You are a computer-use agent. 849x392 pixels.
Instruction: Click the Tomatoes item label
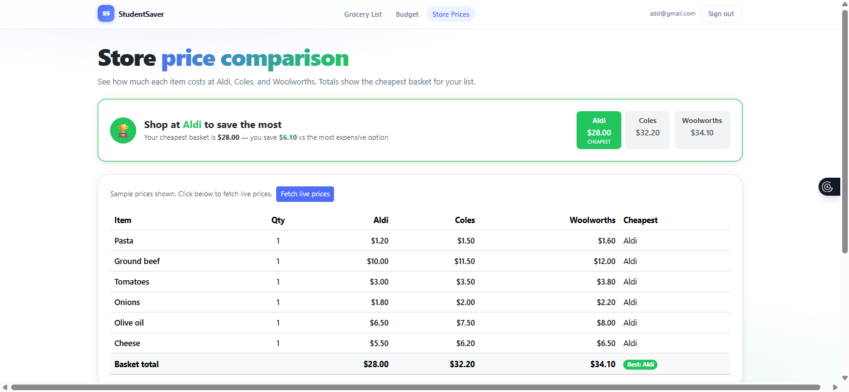click(x=132, y=282)
